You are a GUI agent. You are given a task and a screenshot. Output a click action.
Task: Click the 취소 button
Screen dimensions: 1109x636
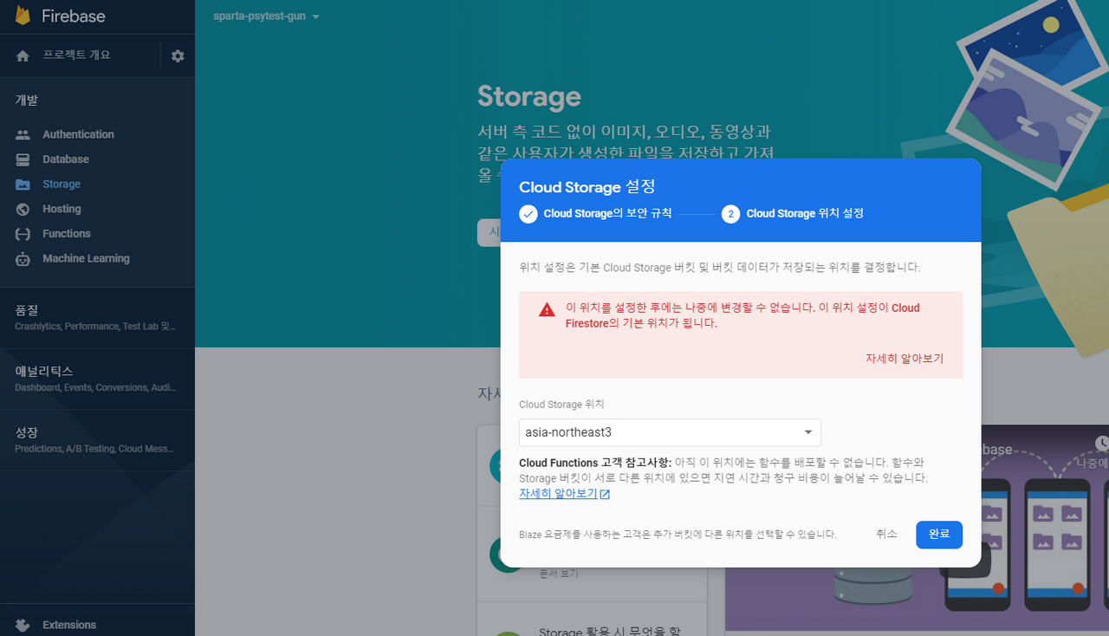(886, 535)
